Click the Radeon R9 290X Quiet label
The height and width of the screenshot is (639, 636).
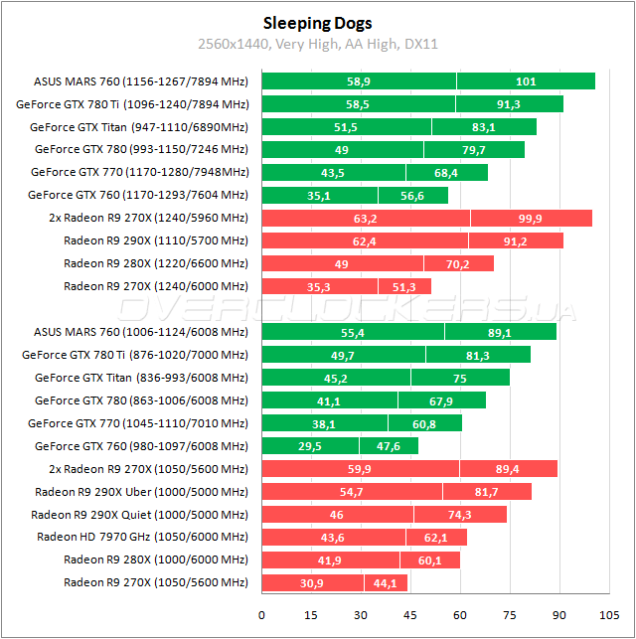[x=139, y=514]
